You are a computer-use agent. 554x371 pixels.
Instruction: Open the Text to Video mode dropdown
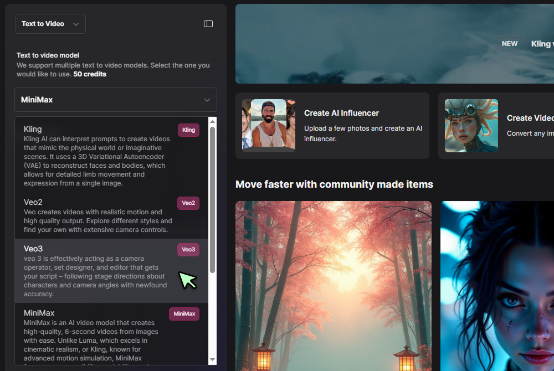coord(50,24)
